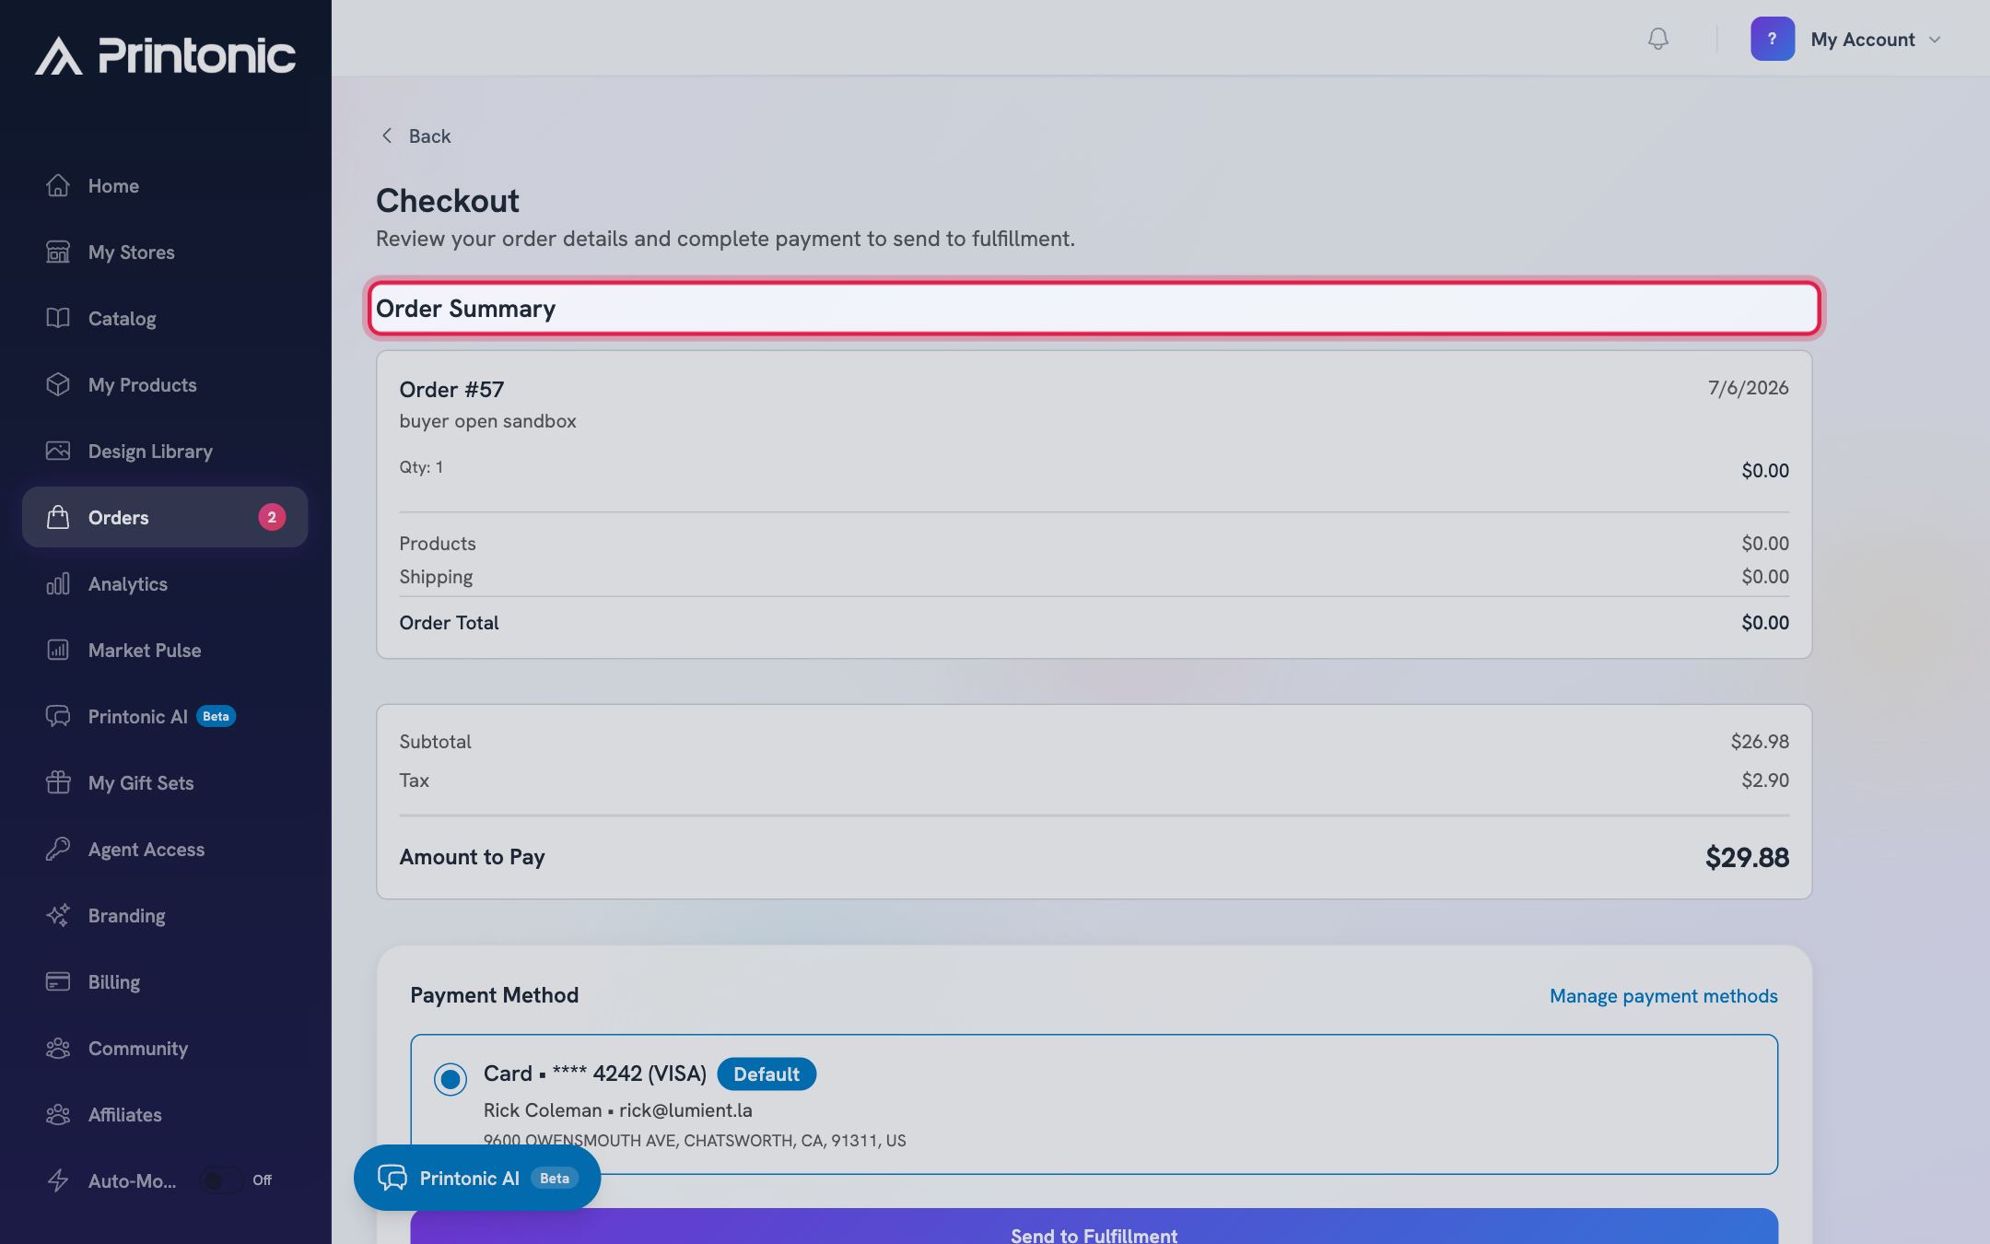Click the Branding sparkle icon

point(58,915)
